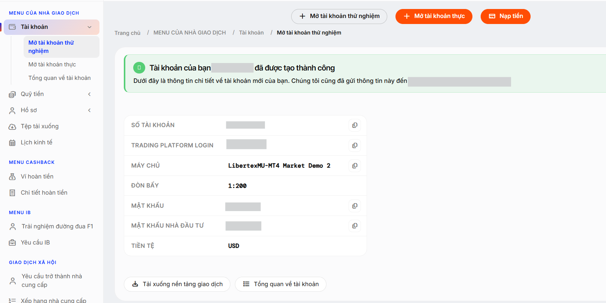Select Mở tài khoản thực in sidebar

tap(52, 64)
